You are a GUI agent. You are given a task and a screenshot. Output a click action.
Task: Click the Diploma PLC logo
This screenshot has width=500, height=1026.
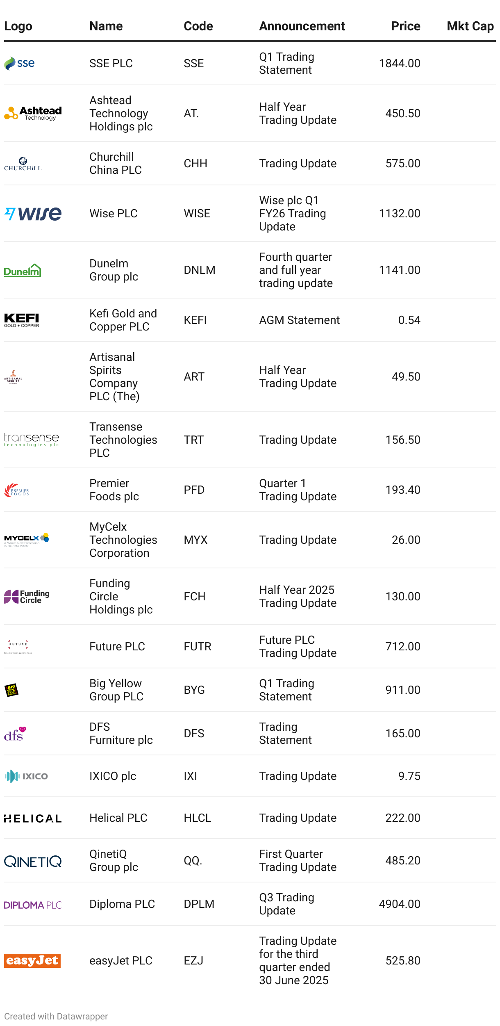point(33,905)
